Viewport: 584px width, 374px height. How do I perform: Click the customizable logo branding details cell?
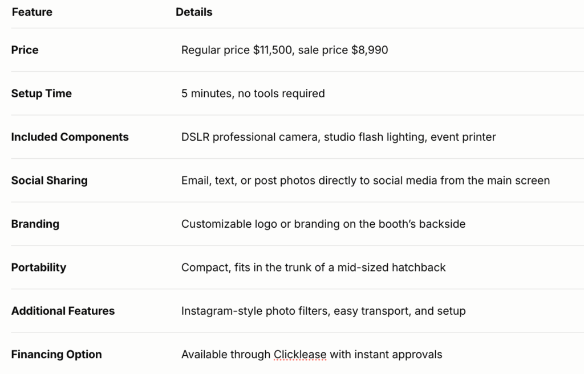pos(323,224)
